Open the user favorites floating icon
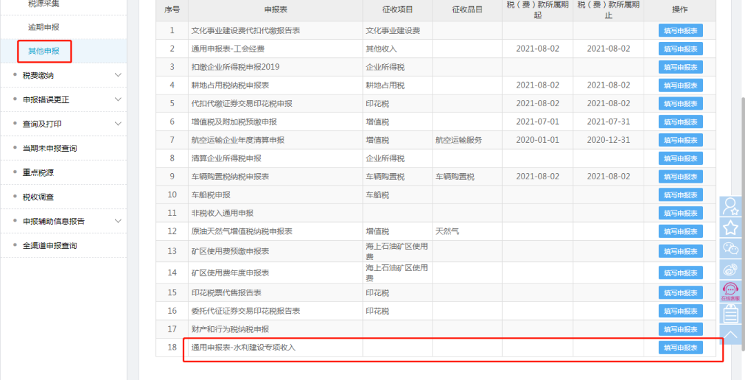 point(731,207)
